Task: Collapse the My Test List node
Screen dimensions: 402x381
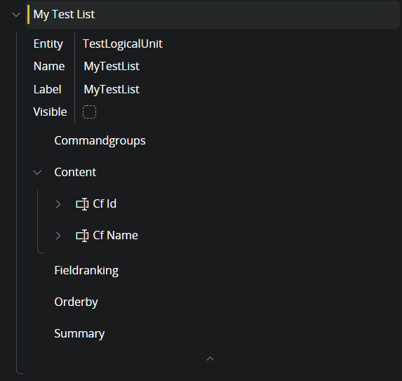Action: pos(16,15)
